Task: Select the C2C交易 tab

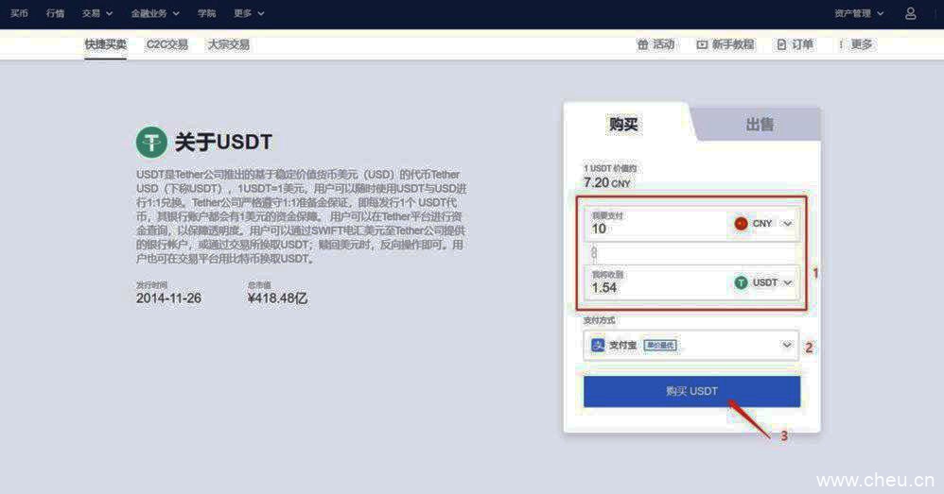Action: pos(166,44)
